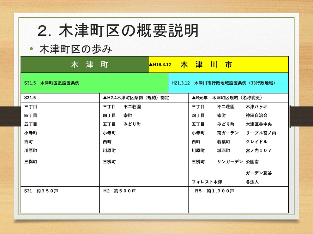
Task: Select the 木津瓦谷中央 text
Action: (x=259, y=124)
